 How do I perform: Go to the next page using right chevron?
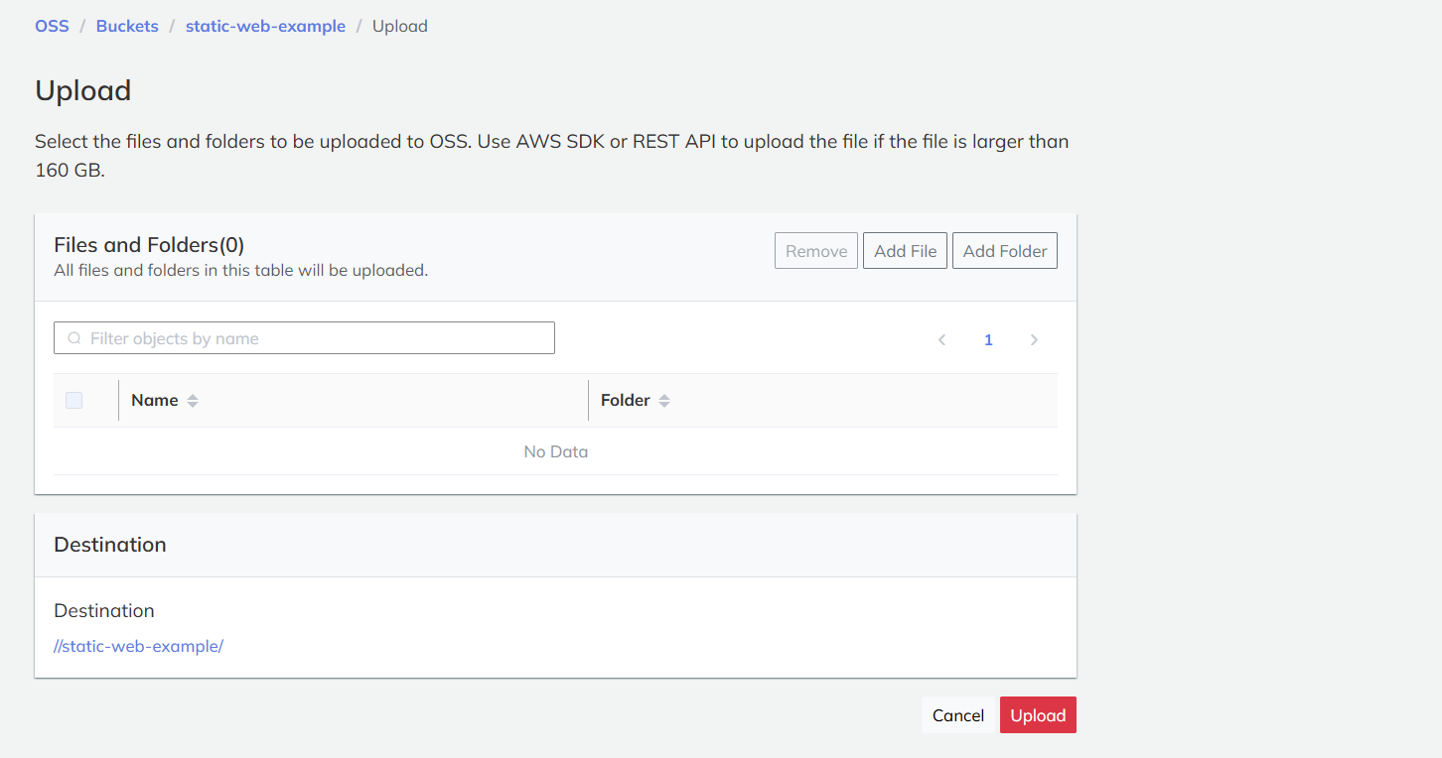point(1034,339)
